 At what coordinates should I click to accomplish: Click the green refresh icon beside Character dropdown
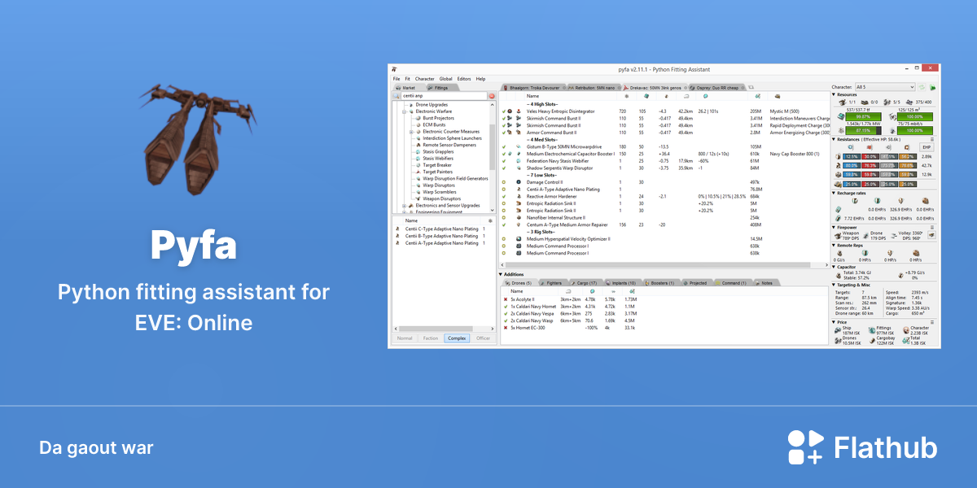pyautogui.click(x=922, y=87)
